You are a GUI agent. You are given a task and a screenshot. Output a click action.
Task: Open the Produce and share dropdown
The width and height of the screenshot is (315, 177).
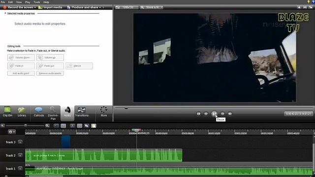[x=100, y=7]
